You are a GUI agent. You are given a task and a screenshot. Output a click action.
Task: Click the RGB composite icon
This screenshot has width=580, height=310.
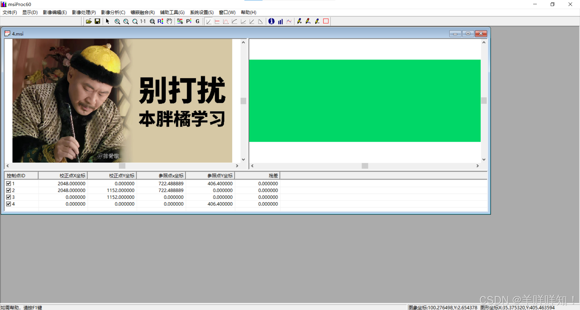click(180, 21)
